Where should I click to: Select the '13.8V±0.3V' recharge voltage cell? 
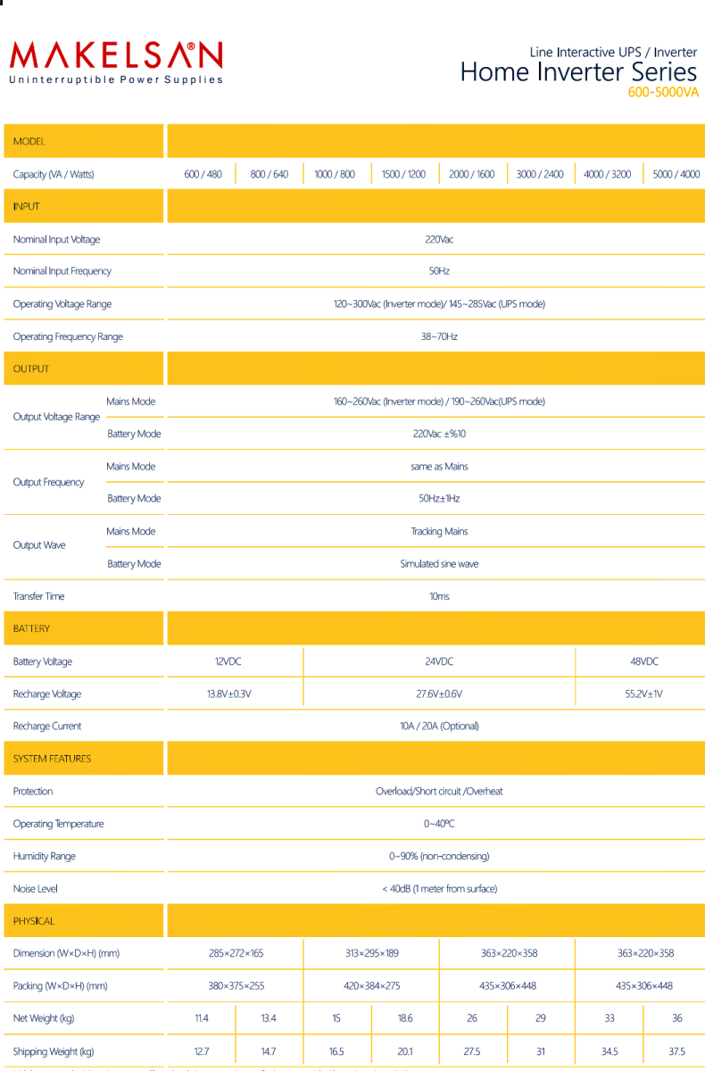tap(228, 694)
